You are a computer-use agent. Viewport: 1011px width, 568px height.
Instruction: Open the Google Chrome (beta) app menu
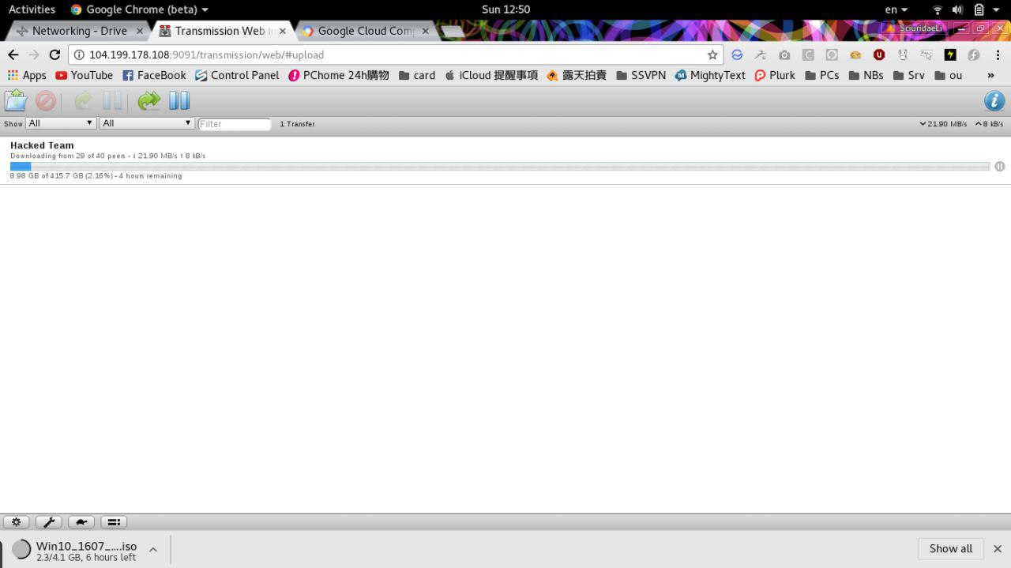click(140, 9)
